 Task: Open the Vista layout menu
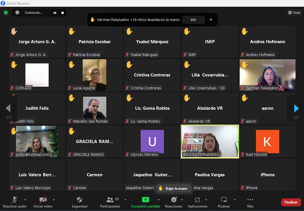(294, 13)
